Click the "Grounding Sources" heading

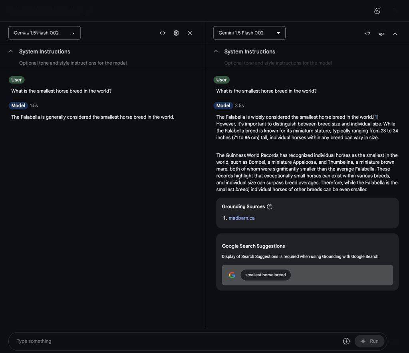[x=243, y=206]
